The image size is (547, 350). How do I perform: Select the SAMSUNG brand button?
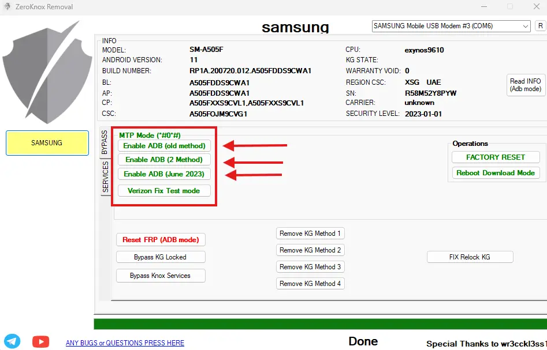47,143
